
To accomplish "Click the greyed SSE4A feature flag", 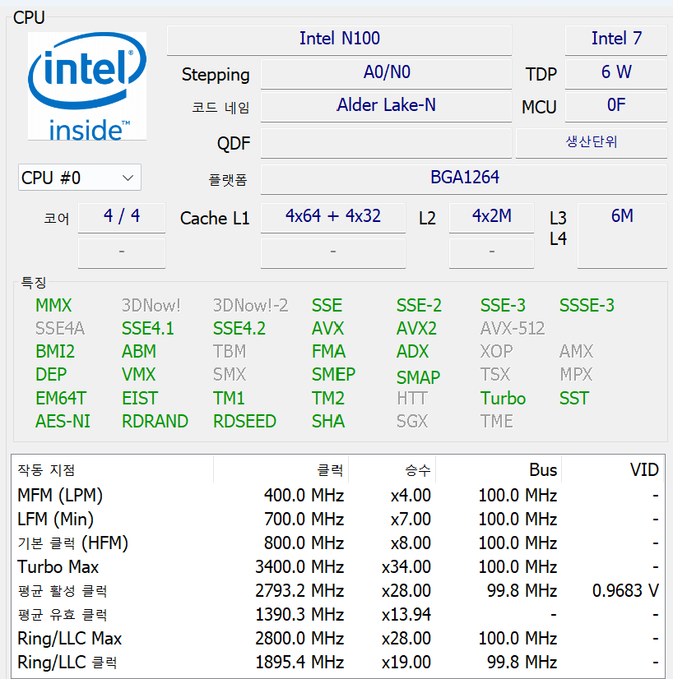I will tap(60, 329).
